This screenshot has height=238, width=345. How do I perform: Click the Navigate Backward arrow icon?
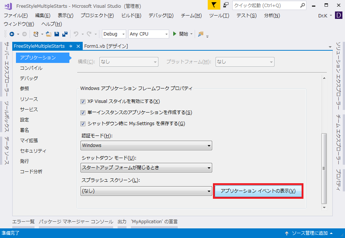pyautogui.click(x=12, y=34)
